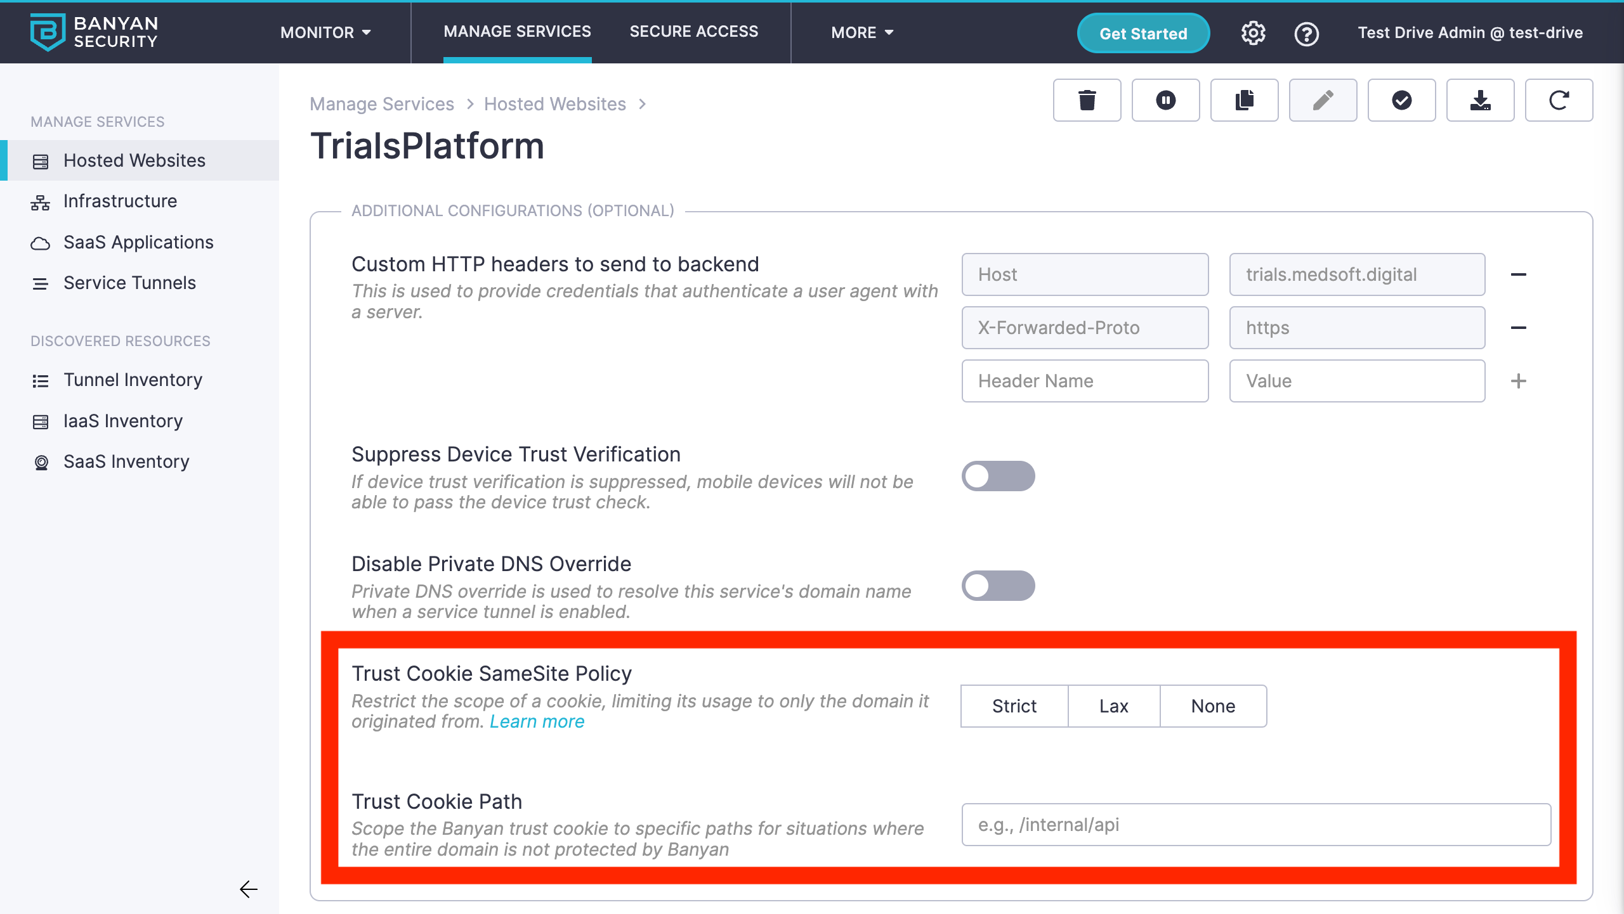Click the pause service icon

pos(1165,100)
